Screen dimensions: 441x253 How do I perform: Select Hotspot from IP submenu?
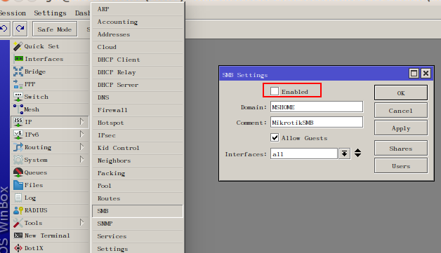tap(138, 123)
